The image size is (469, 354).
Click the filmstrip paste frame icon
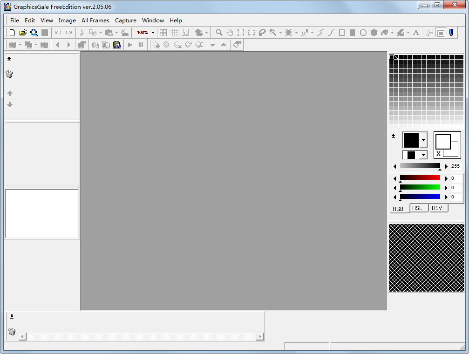click(x=117, y=45)
